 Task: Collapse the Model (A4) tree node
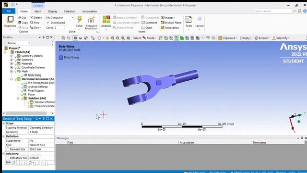pos(5,52)
